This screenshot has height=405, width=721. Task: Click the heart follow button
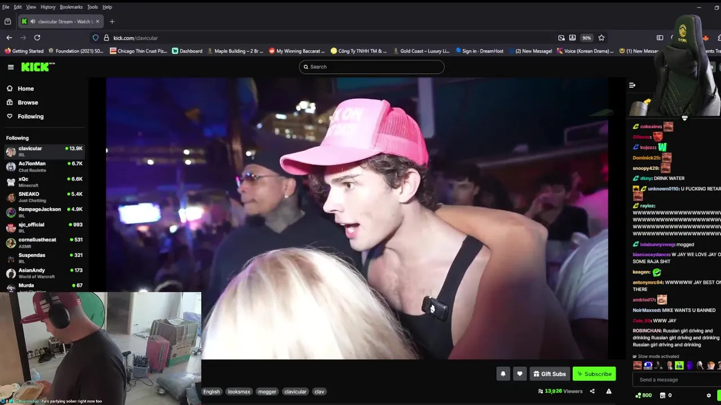[x=520, y=373]
